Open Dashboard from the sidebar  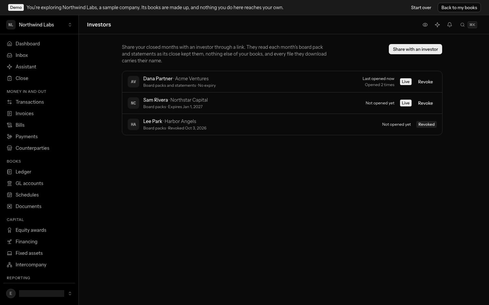tap(39, 44)
